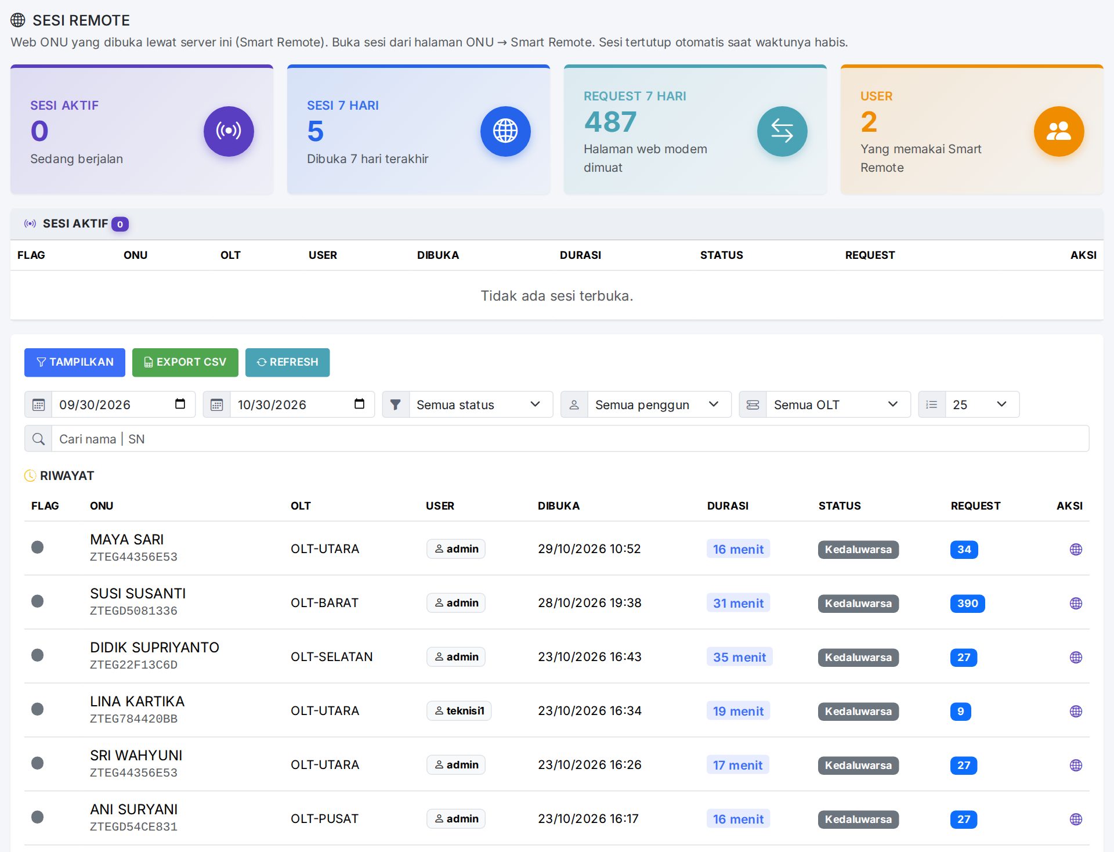Click the Sesi 7 Hari globe circle icon

(x=505, y=131)
